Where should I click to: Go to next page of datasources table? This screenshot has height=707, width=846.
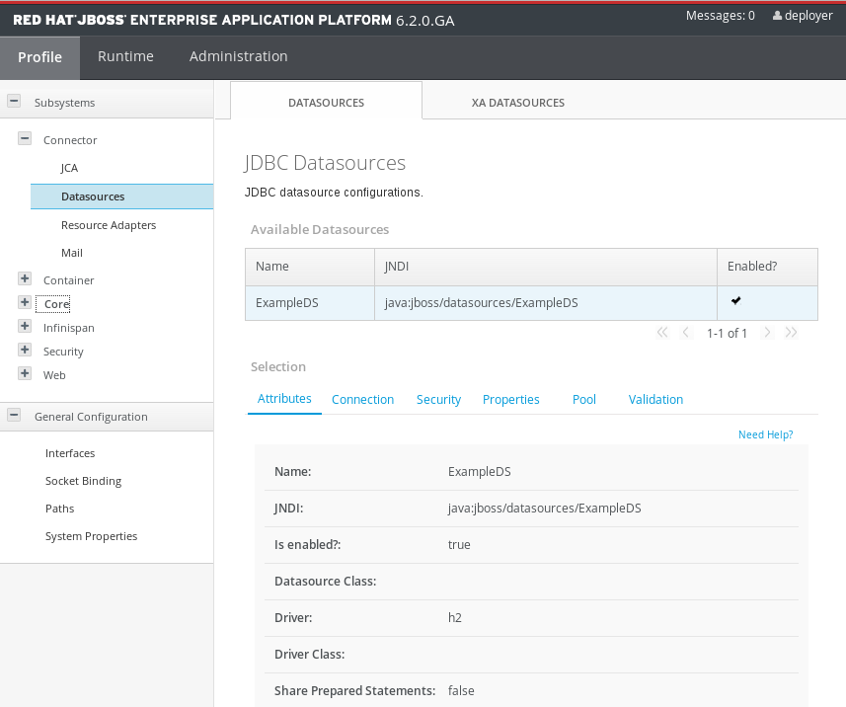point(767,333)
